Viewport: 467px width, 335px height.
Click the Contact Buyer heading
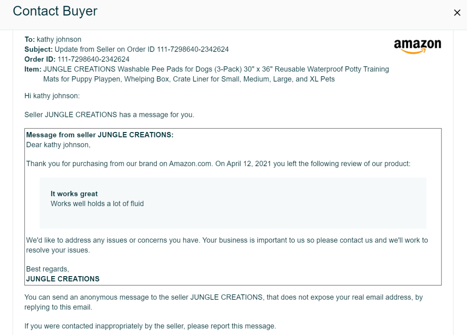pyautogui.click(x=55, y=11)
